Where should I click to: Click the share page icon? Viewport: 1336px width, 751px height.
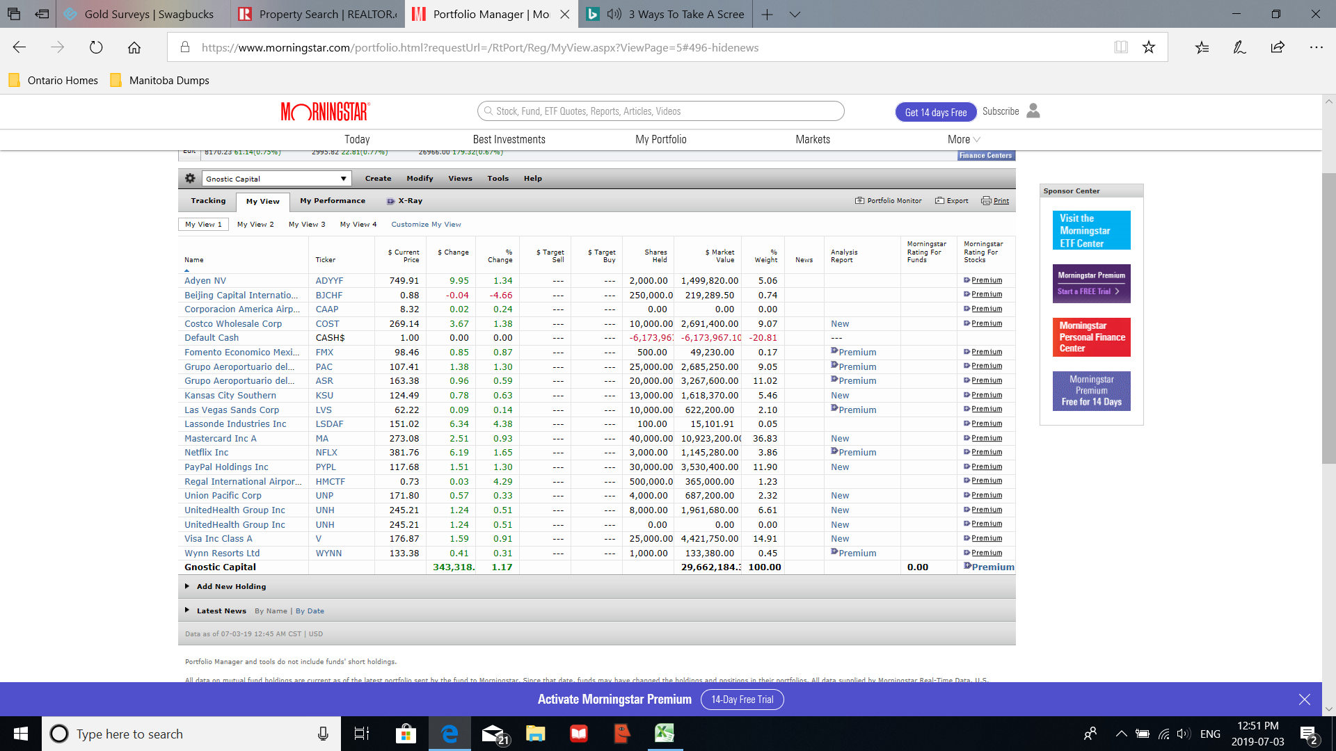1278,47
